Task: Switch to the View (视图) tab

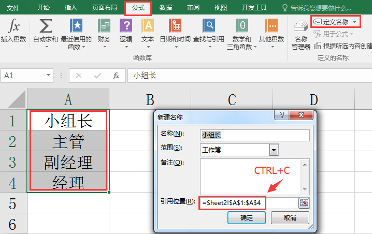Action: [x=220, y=8]
